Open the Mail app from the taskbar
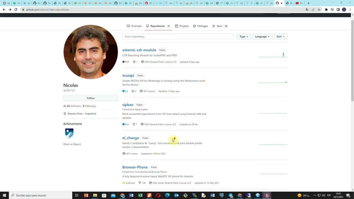Image resolution: width=354 pixels, height=199 pixels. coord(113,195)
